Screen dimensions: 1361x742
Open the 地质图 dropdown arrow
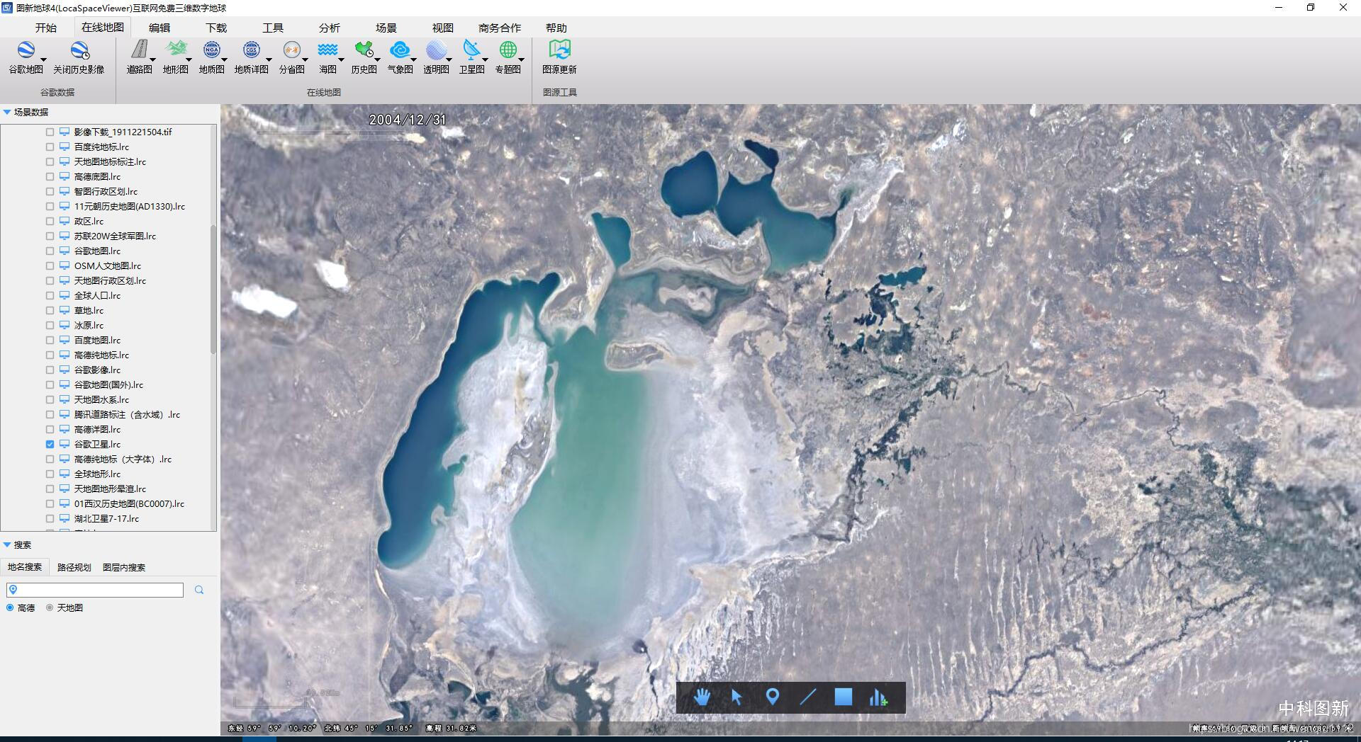pyautogui.click(x=225, y=59)
